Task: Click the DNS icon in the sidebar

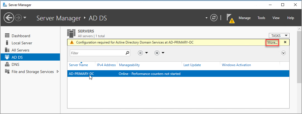Action: click(x=7, y=64)
